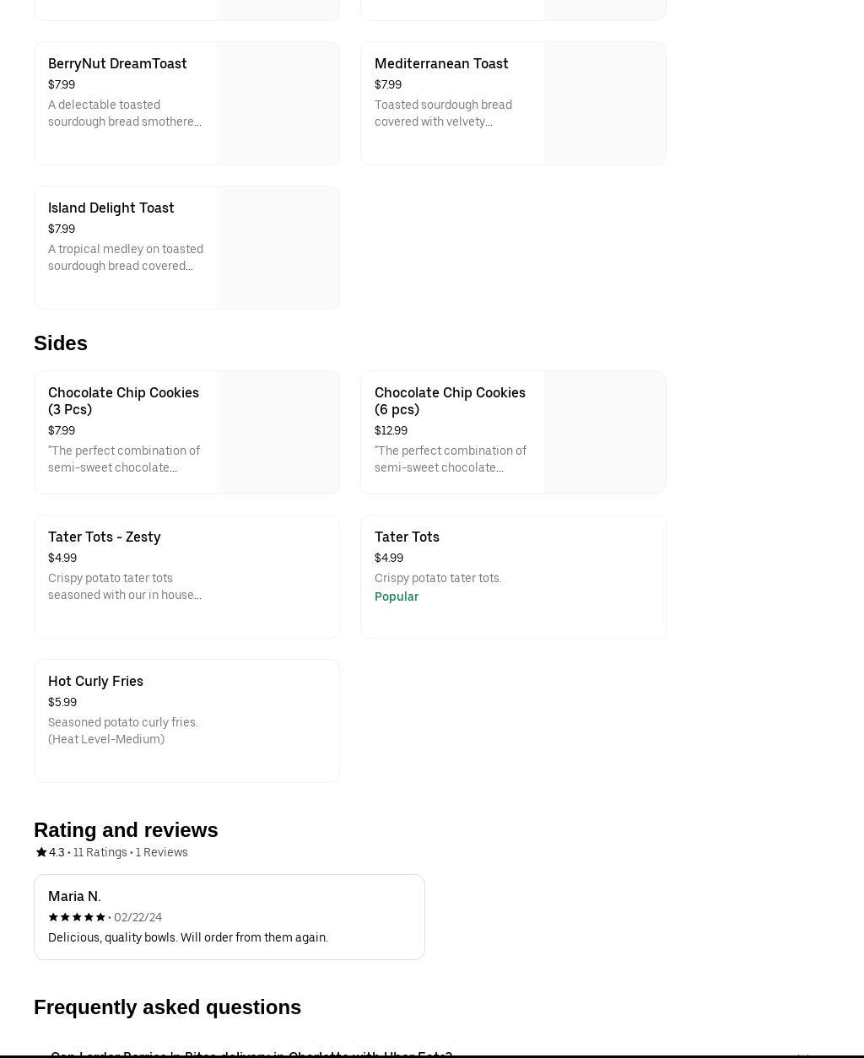Click the 4.3 rating star icon
Screen dimensions: 864x1058
(40, 852)
